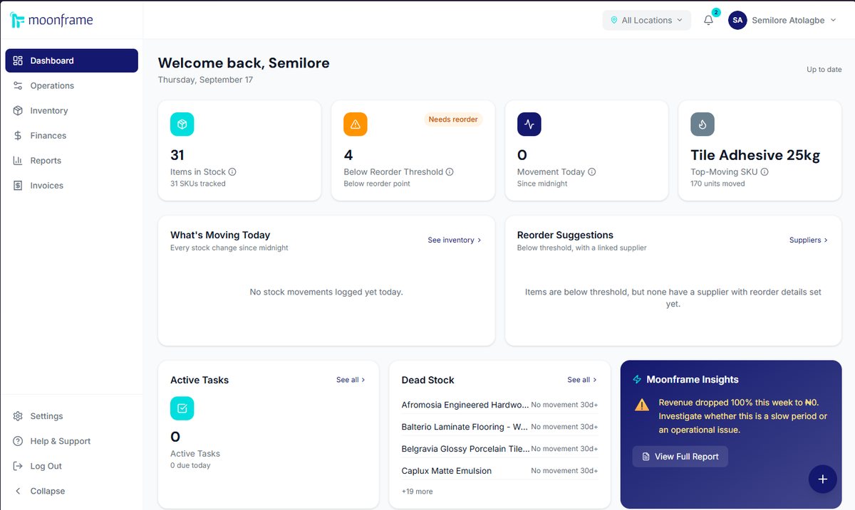The height and width of the screenshot is (510, 855).
Task: Click the Active Tasks checkmark icon
Action: [182, 408]
